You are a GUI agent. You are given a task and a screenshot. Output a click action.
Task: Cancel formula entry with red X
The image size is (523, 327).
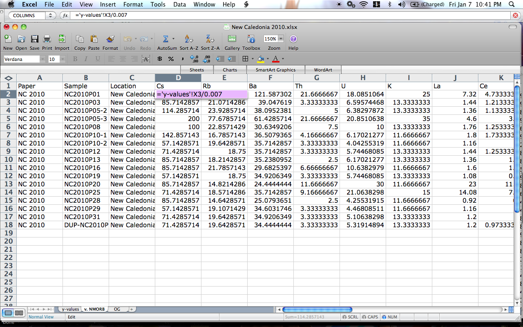click(x=516, y=16)
